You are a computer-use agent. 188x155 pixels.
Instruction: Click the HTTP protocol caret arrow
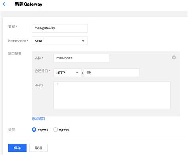77,73
